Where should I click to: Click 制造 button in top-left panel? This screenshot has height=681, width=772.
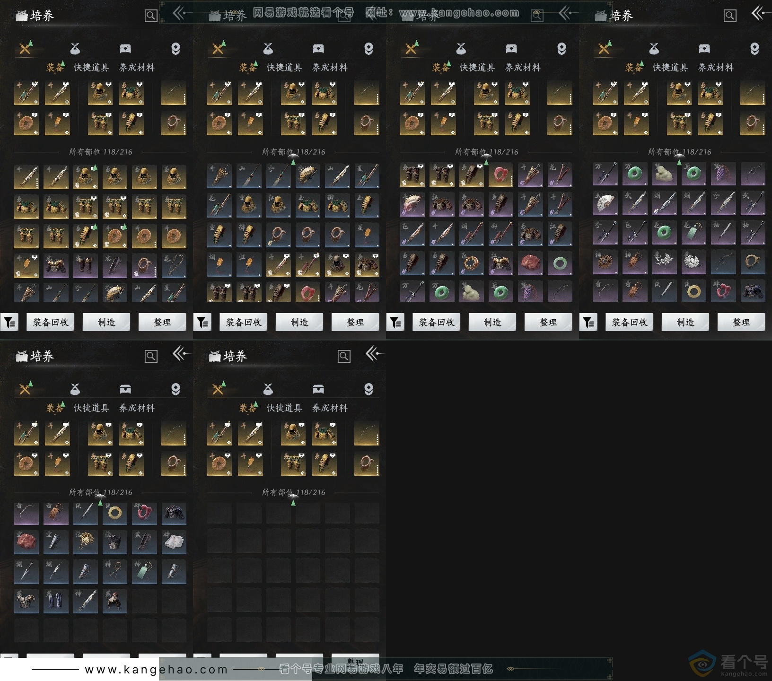click(x=106, y=322)
